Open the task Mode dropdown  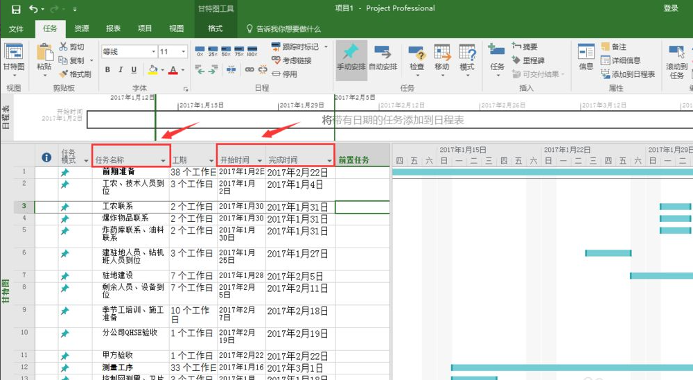pos(467,60)
